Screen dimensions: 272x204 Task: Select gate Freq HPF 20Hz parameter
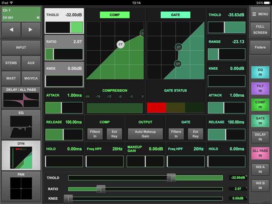point(186,155)
